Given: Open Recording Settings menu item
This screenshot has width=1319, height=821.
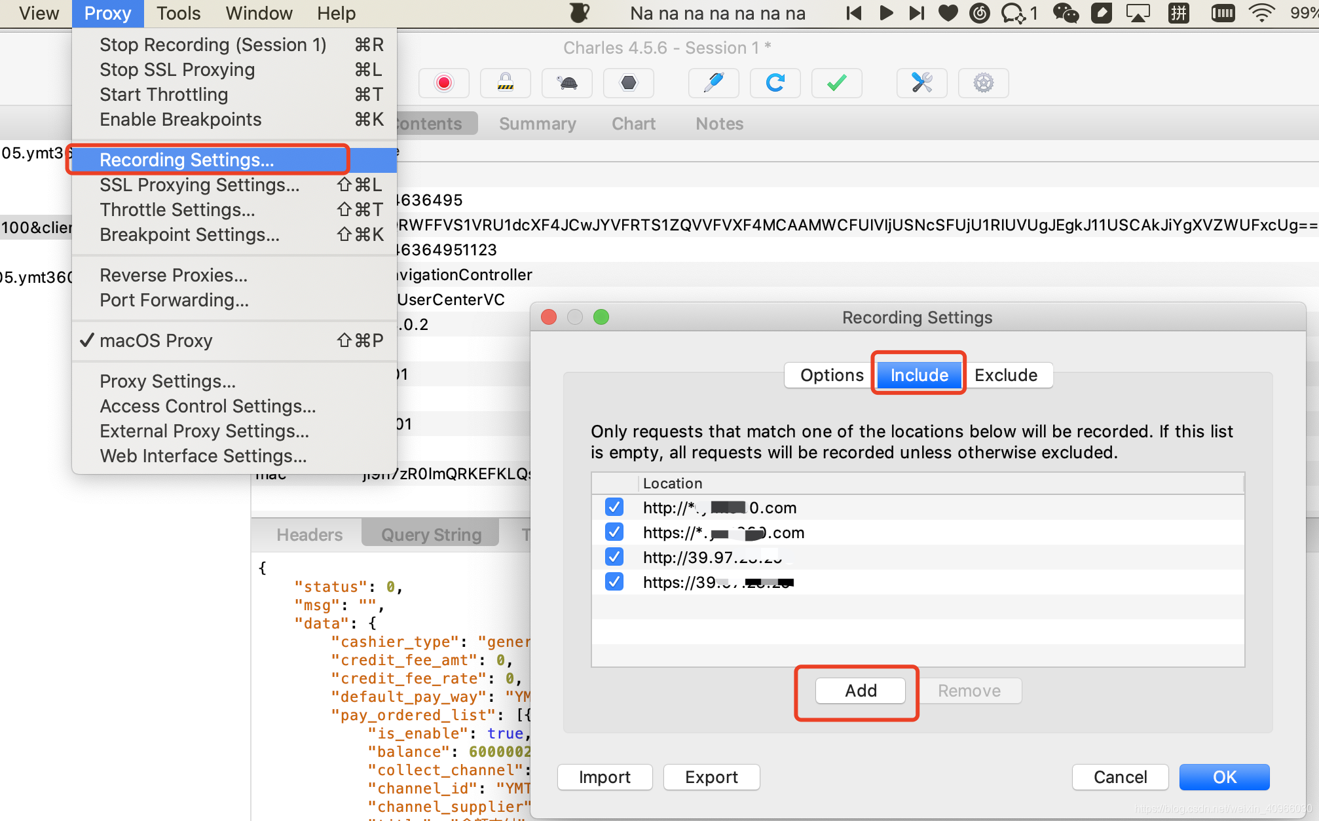Looking at the screenshot, I should 185,159.
